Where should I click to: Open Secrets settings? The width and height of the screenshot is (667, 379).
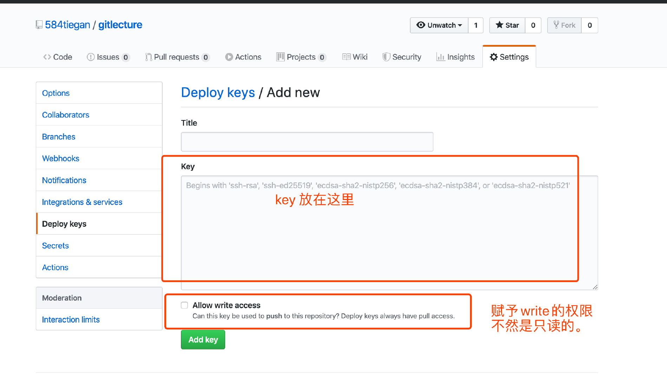tap(99, 245)
